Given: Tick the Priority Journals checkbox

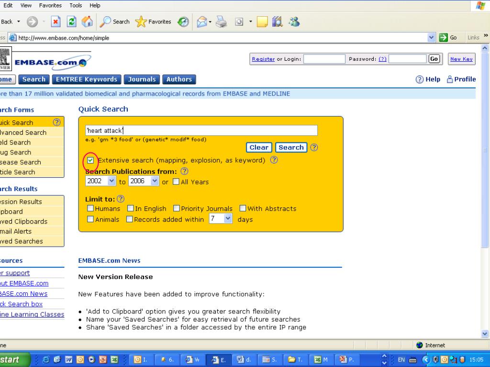Looking at the screenshot, I should pyautogui.click(x=176, y=208).
